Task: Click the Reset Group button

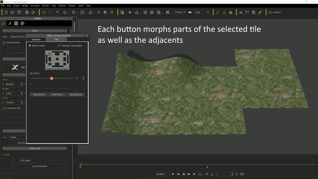Action: pyautogui.click(x=76, y=94)
